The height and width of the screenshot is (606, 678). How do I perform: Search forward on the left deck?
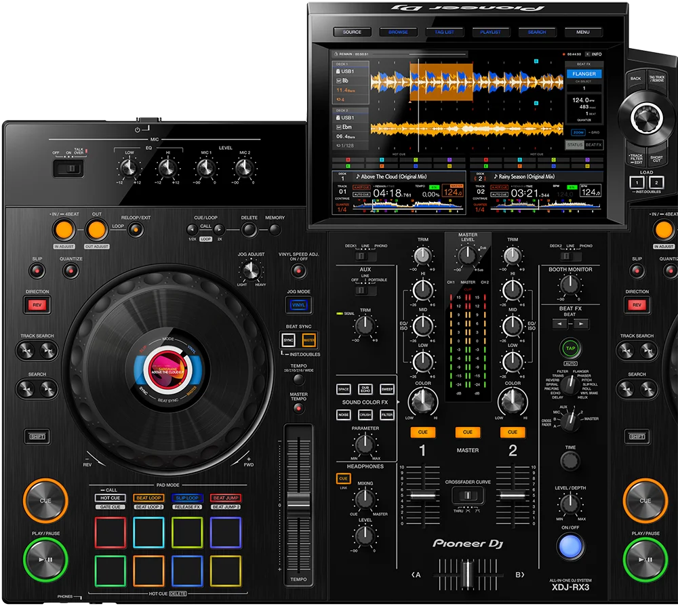(48, 389)
